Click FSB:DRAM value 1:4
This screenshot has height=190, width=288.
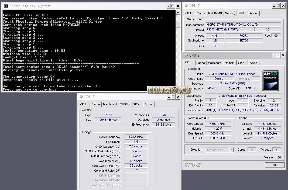click(x=136, y=141)
